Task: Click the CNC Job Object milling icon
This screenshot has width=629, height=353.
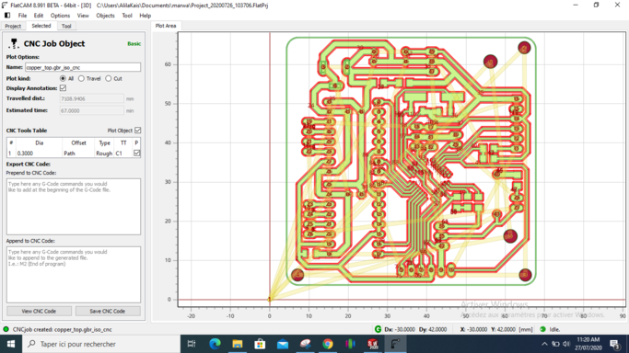Action: pos(14,43)
